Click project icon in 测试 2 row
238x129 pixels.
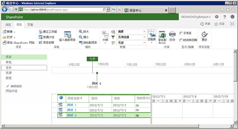coord(60,110)
